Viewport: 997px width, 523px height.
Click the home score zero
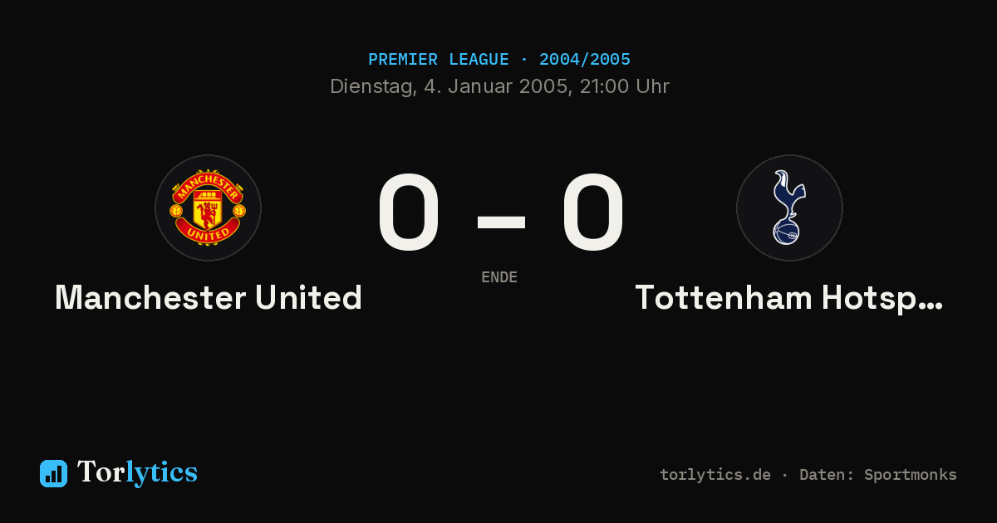(408, 213)
